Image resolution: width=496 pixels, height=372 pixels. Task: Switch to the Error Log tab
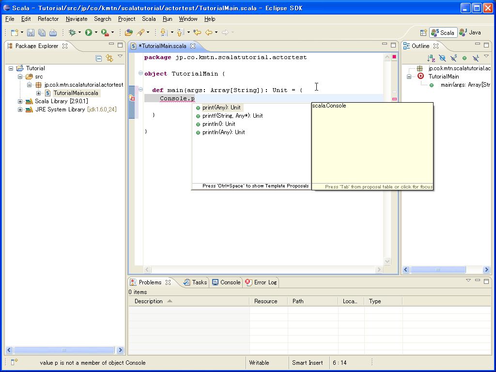coord(261,282)
